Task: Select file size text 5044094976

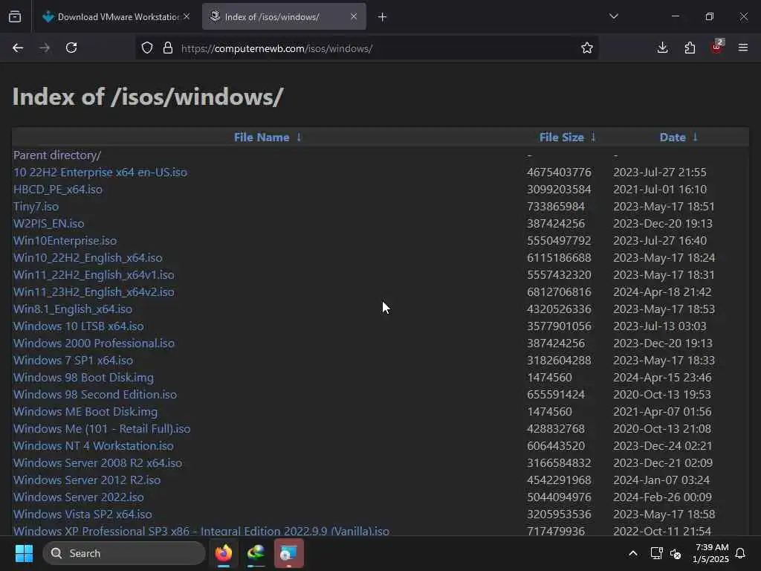Action: click(559, 497)
